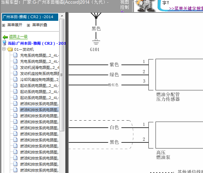
Task: Click the ground symbol above G101
Action: click(96, 42)
